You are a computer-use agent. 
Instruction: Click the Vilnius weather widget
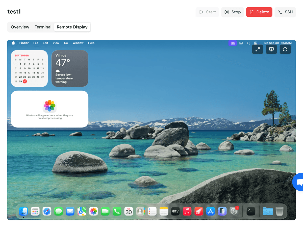70,68
